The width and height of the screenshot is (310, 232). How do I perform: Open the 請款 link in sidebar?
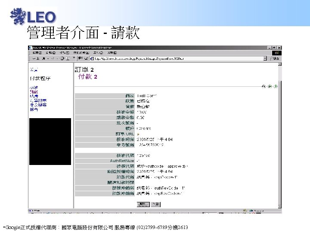coord(34,92)
